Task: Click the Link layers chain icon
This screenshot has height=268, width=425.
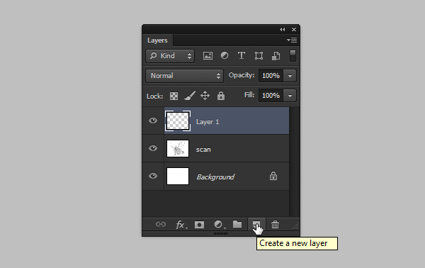Action: click(x=161, y=224)
